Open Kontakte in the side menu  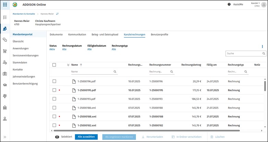[18, 69]
